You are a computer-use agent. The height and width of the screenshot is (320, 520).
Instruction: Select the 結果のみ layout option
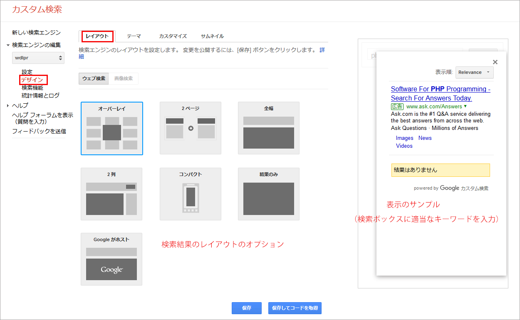[x=269, y=194]
